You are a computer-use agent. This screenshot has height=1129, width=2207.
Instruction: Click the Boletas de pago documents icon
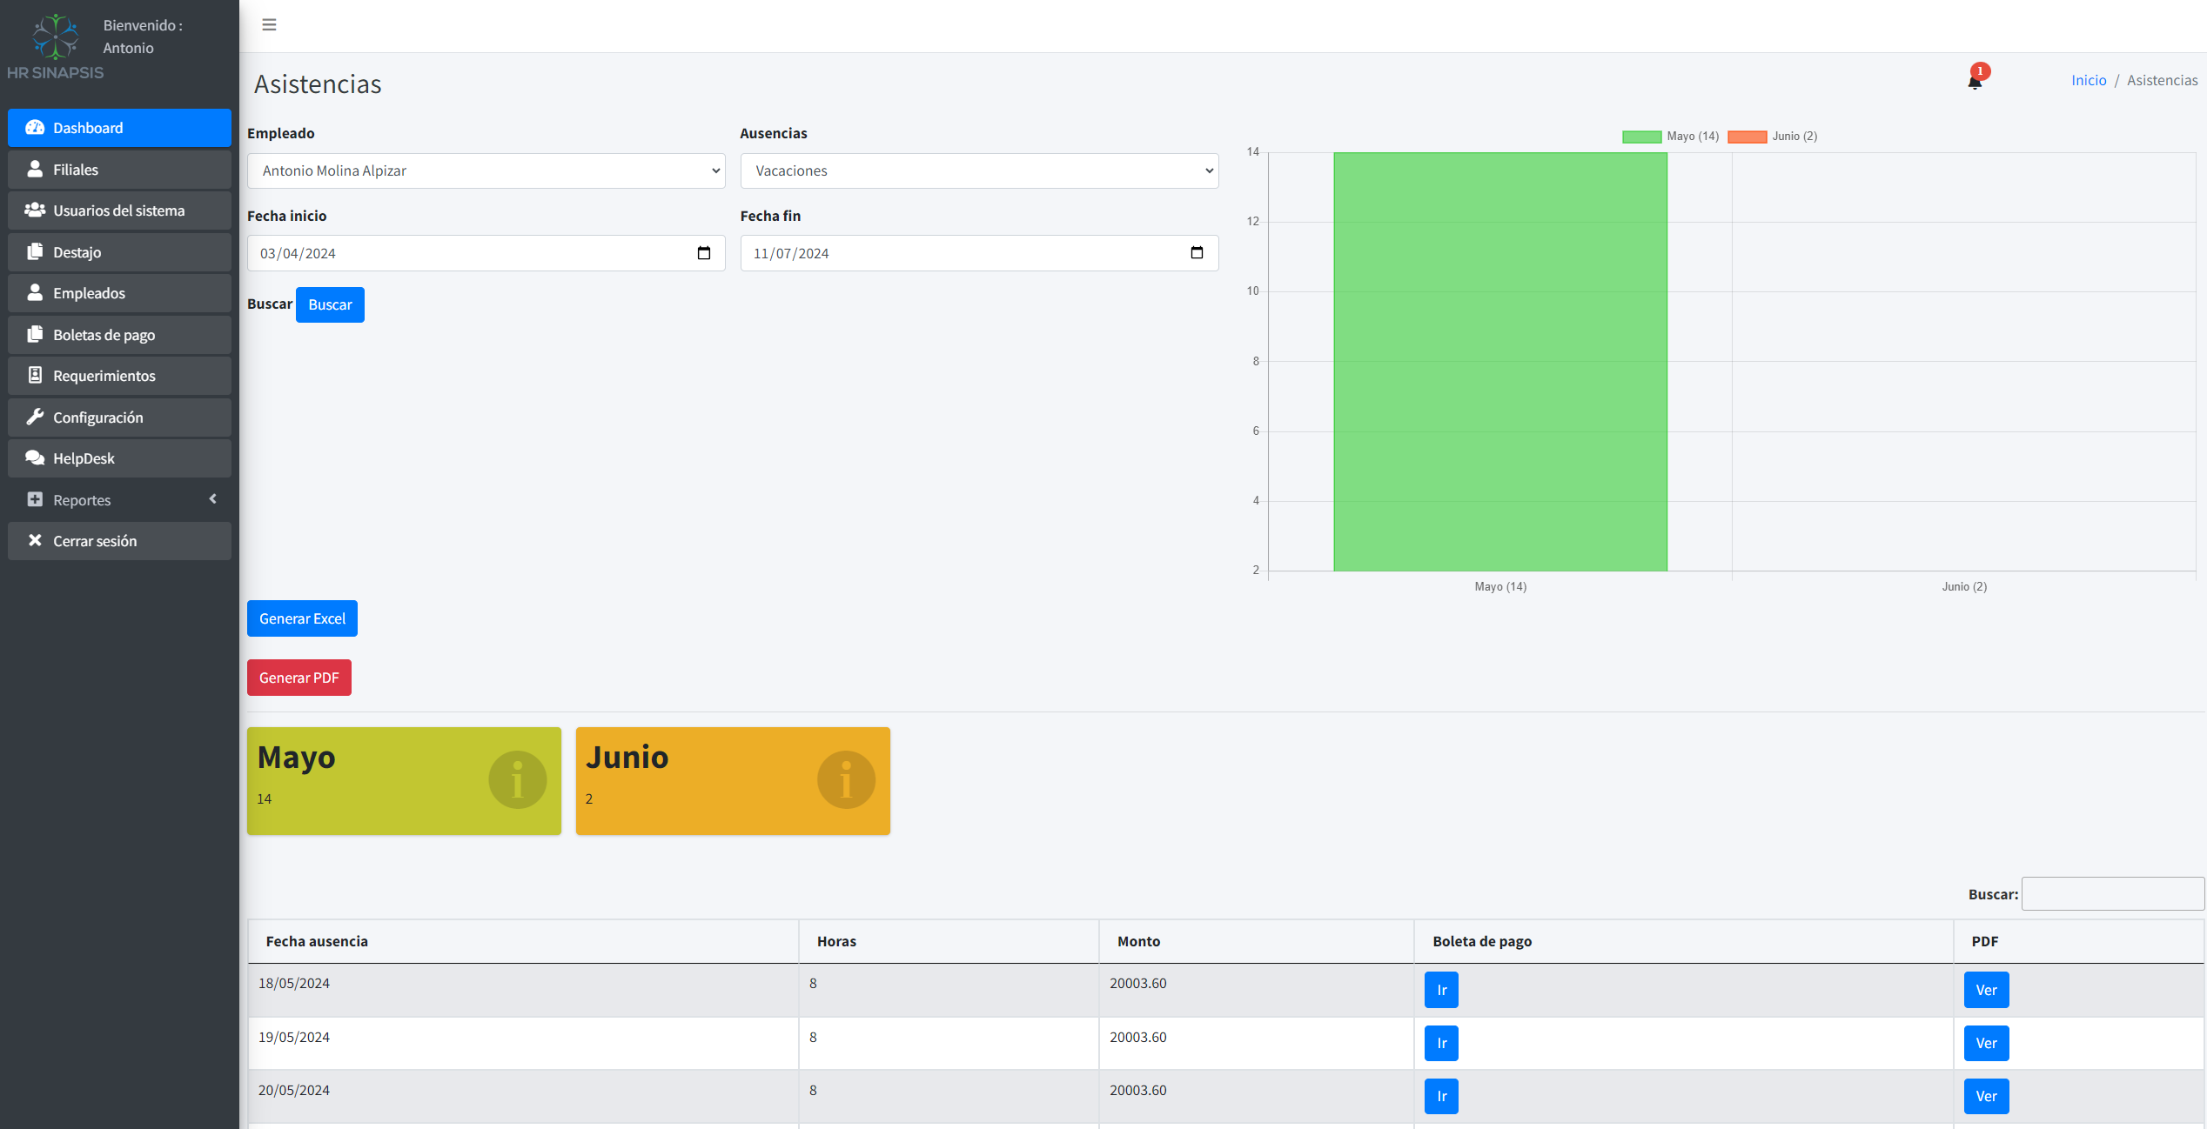click(35, 334)
